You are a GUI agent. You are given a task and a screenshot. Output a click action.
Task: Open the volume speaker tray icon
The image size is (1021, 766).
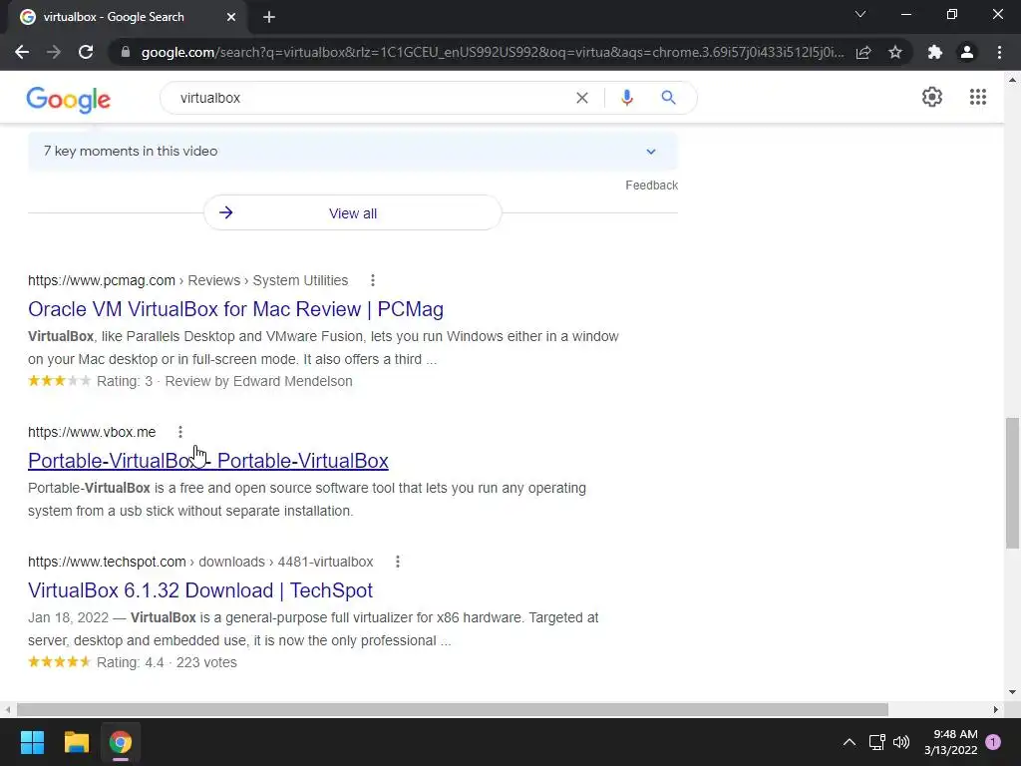pyautogui.click(x=901, y=742)
